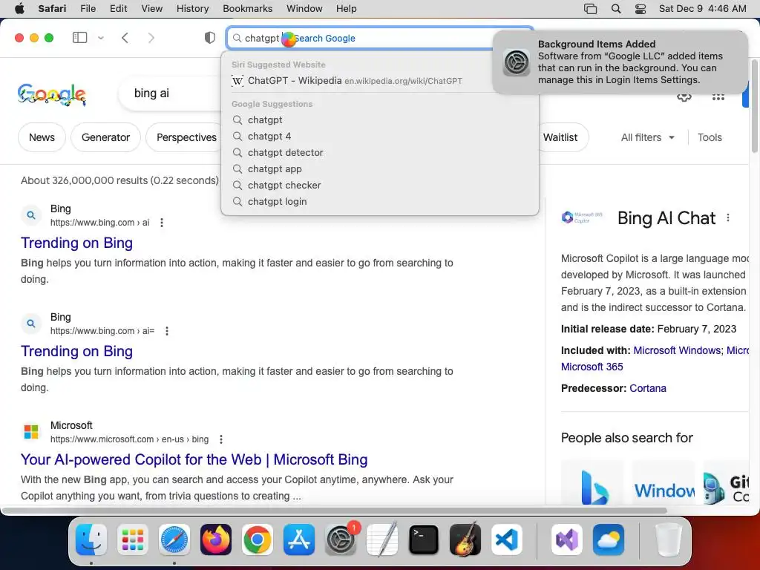Choose the 'chatgpt login' suggestion
760x570 pixels.
pyautogui.click(x=380, y=202)
